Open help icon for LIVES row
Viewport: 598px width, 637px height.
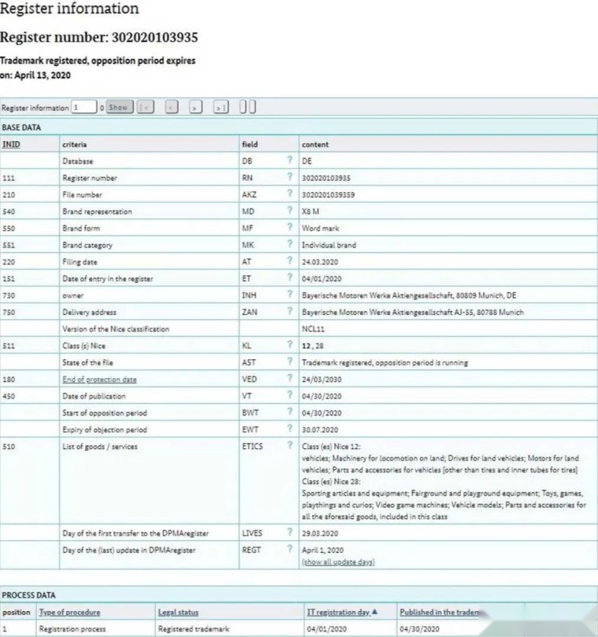289,532
